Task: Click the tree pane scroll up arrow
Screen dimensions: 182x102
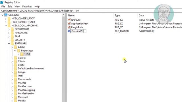Action: (x=63, y=15)
